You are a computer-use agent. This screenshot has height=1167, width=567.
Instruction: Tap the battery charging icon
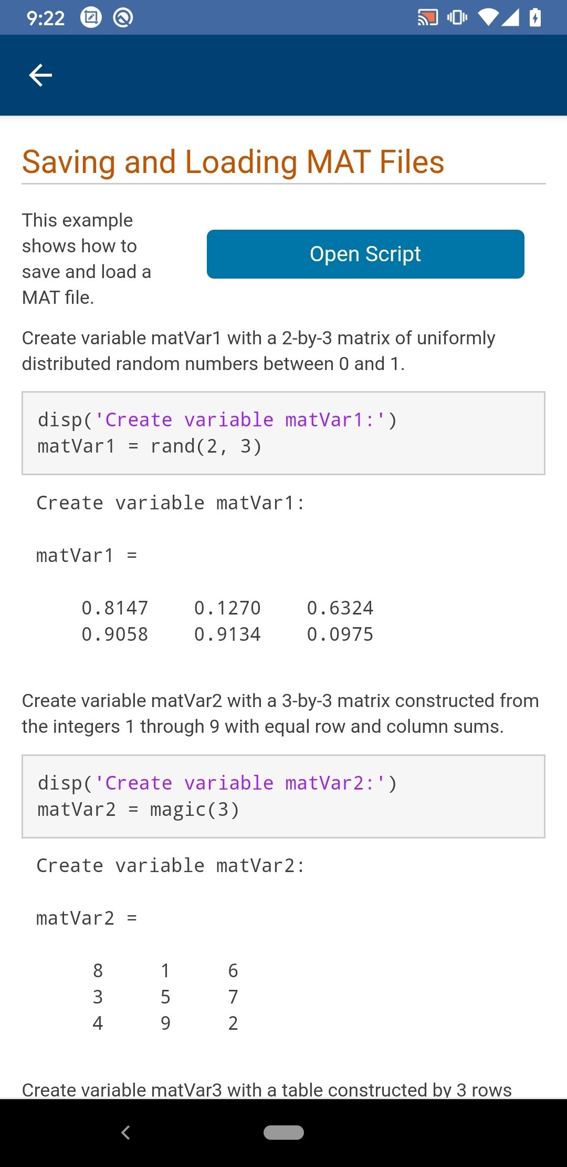535,18
